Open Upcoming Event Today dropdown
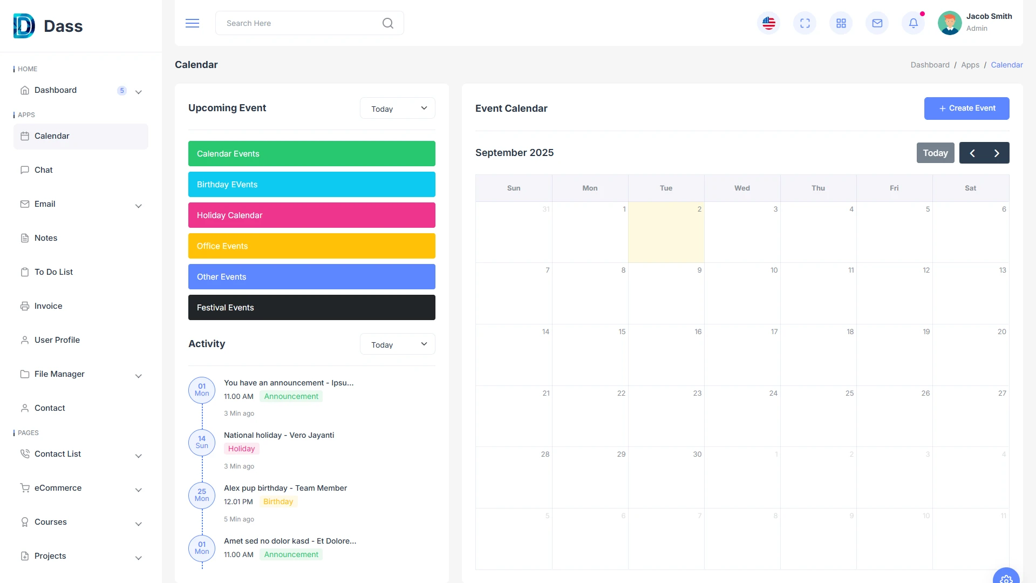The image size is (1036, 583). click(x=398, y=109)
